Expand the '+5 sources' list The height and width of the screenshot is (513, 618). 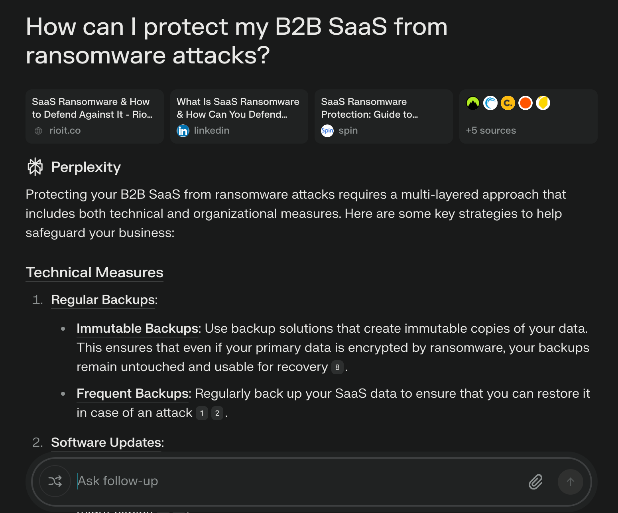point(491,130)
